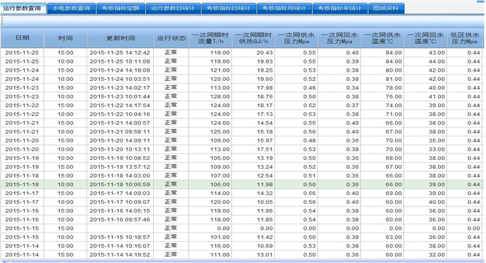Select the flow value 101.00
This screenshot has width=486, height=263.
pyautogui.click(x=220, y=237)
